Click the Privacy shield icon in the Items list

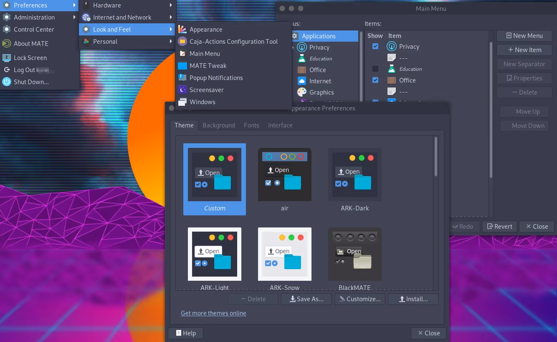pos(391,47)
